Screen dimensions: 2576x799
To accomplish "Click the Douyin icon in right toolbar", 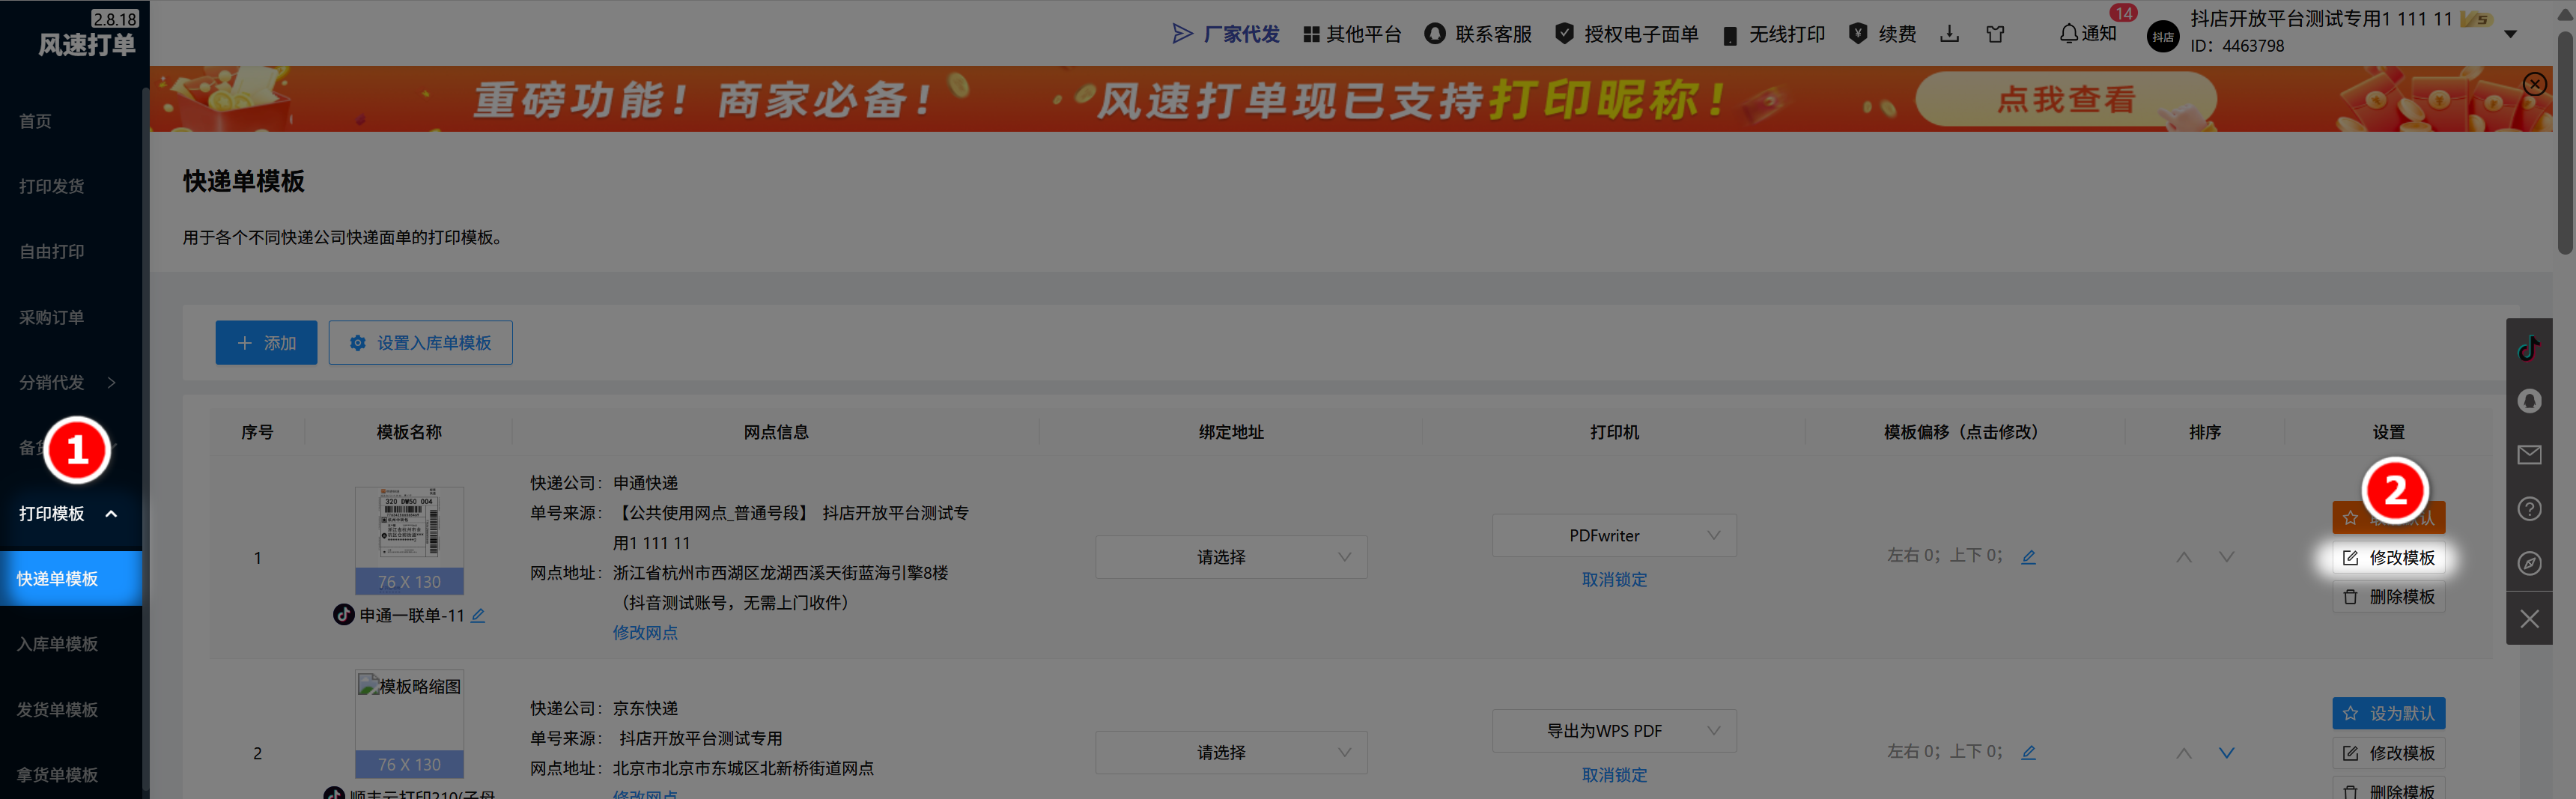I will (x=2529, y=348).
